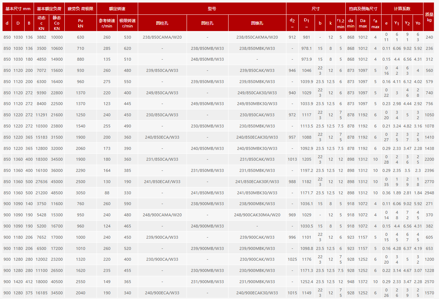The width and height of the screenshot is (439, 299).
Task: Select model 238/850CAMA/W20
Action: point(162,37)
